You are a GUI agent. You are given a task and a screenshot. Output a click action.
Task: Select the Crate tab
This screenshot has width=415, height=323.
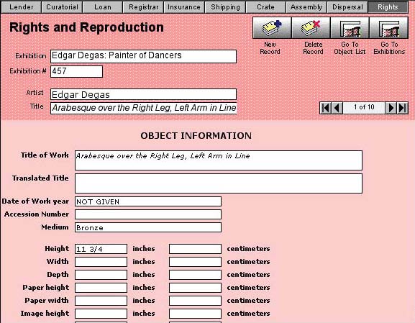265,7
